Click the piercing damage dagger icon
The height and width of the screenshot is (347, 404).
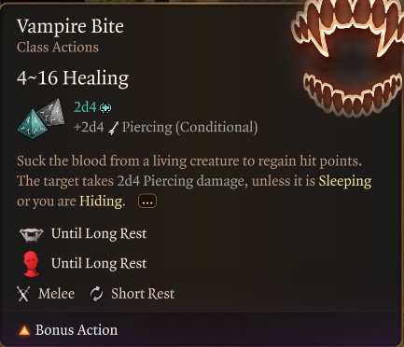tap(113, 128)
